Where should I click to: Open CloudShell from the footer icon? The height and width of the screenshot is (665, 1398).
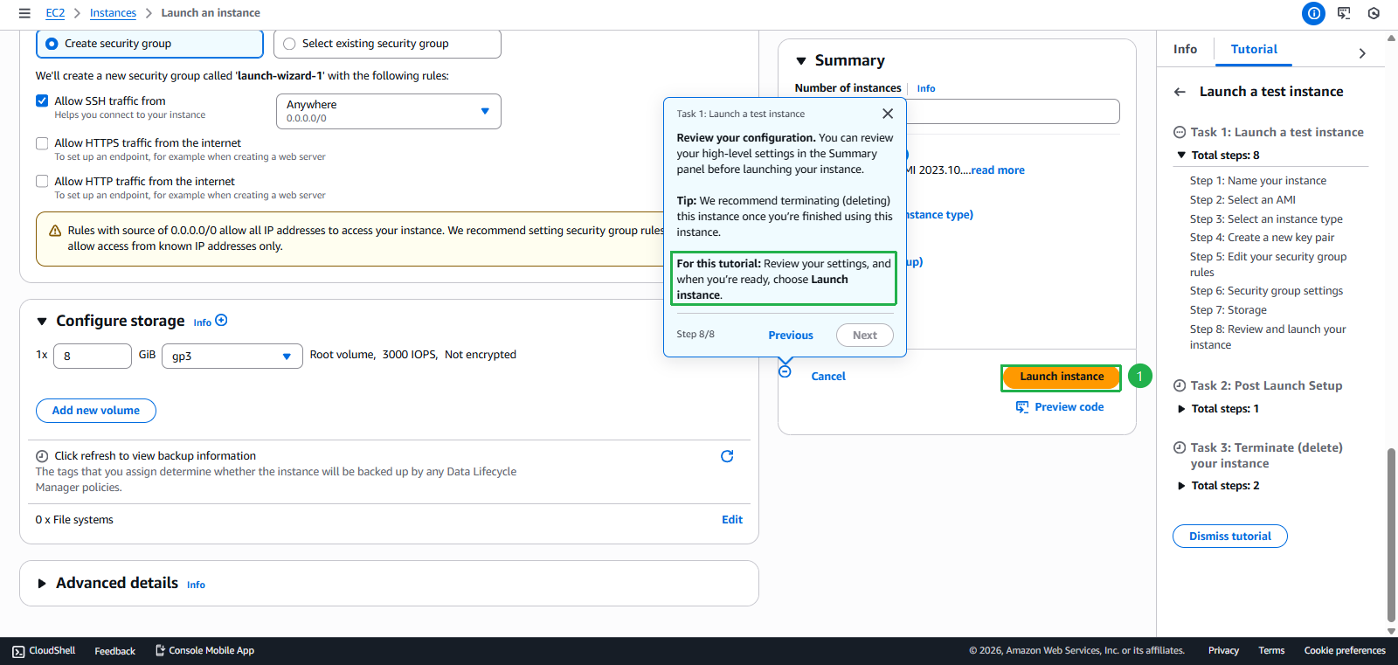pyautogui.click(x=18, y=651)
